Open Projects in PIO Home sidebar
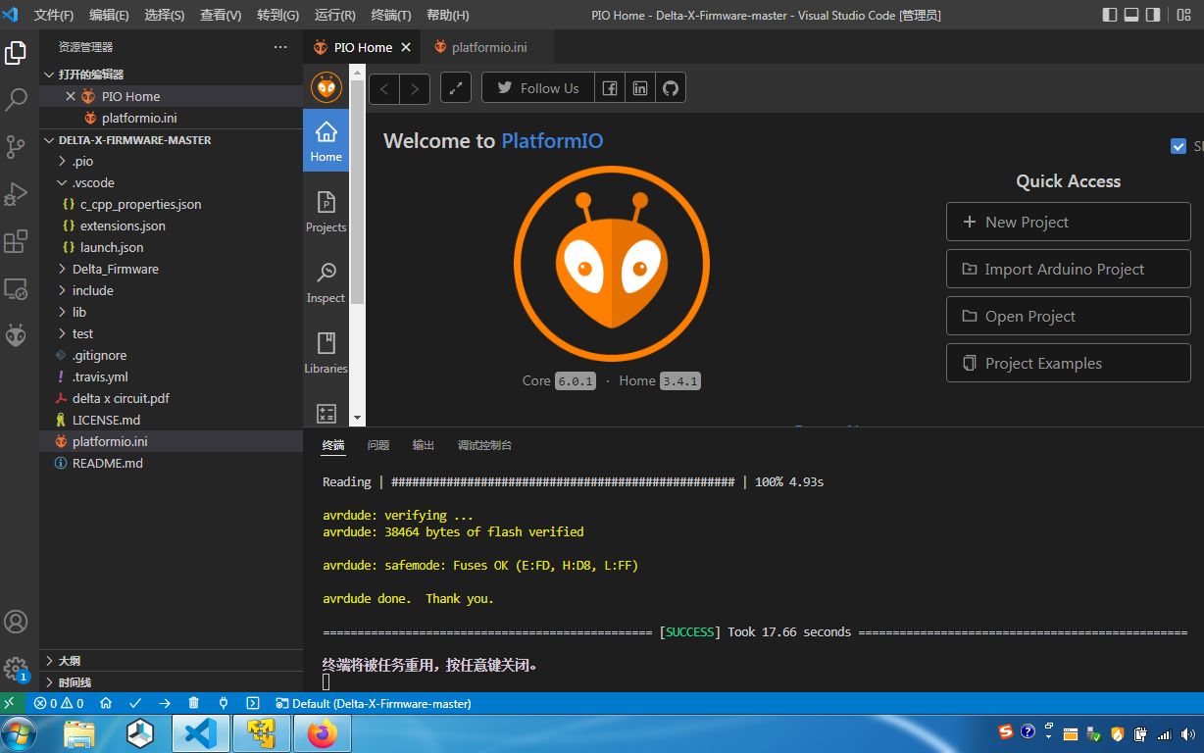 [x=326, y=212]
